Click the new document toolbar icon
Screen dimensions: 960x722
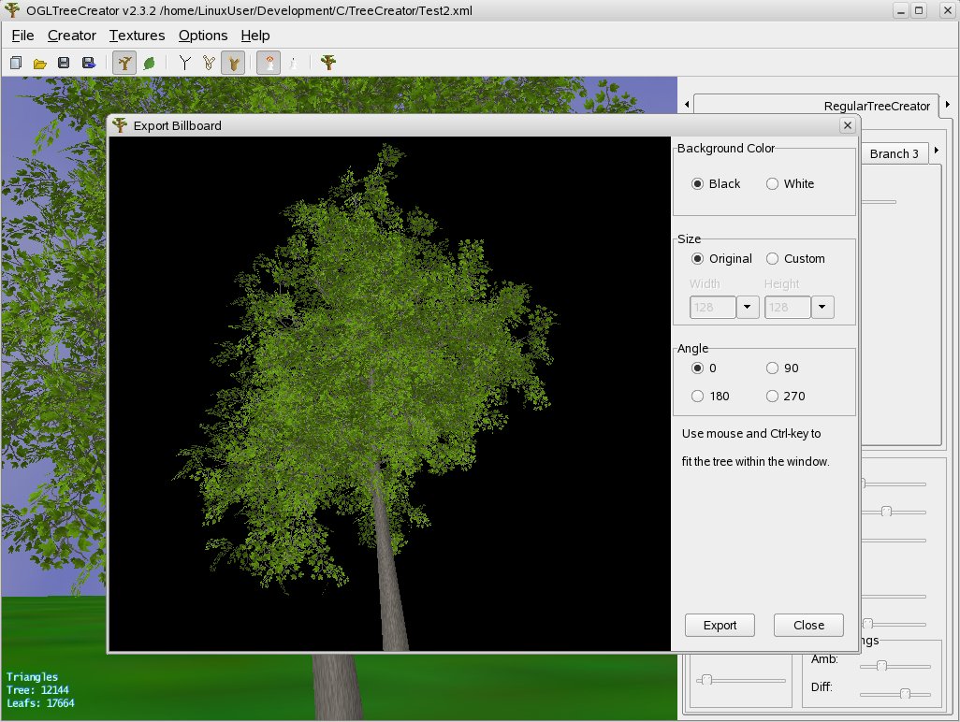(16, 63)
